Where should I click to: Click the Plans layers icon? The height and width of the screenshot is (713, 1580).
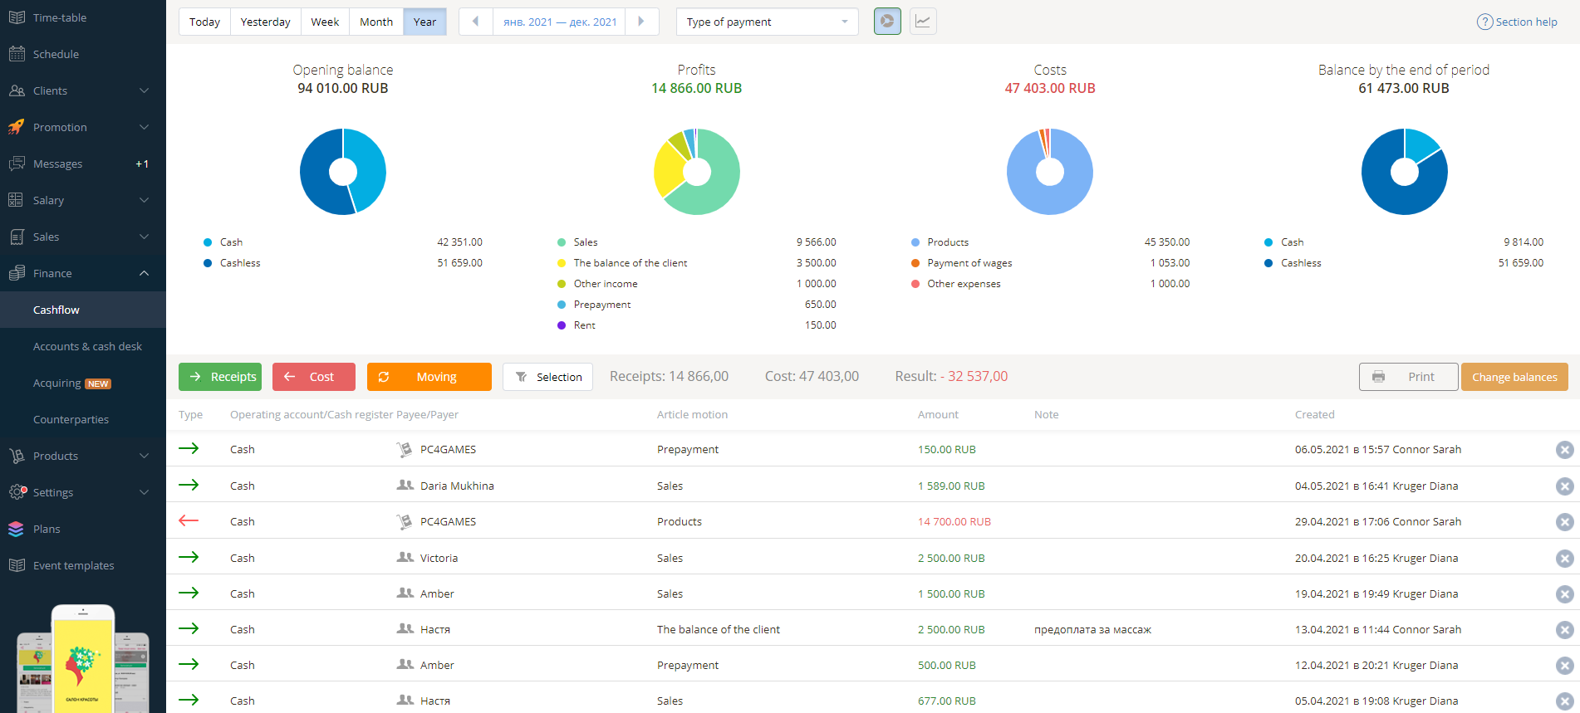17,529
